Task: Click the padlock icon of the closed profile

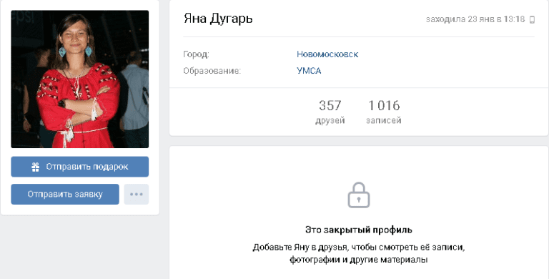Action: (359, 195)
